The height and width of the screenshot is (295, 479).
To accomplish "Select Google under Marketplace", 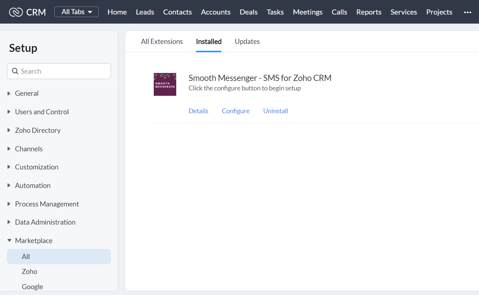I will click(32, 287).
